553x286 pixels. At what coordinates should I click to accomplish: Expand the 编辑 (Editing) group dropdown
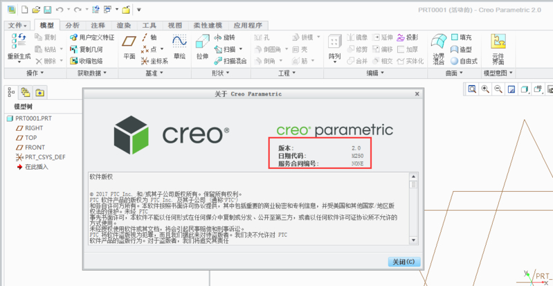(x=375, y=73)
